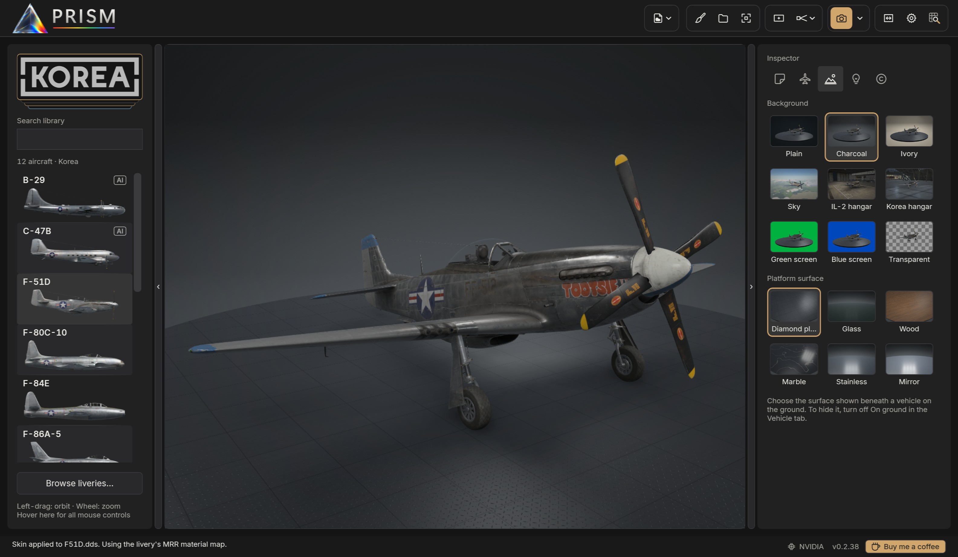Open the folder icon in toolbar
This screenshot has height=557, width=958.
click(723, 18)
